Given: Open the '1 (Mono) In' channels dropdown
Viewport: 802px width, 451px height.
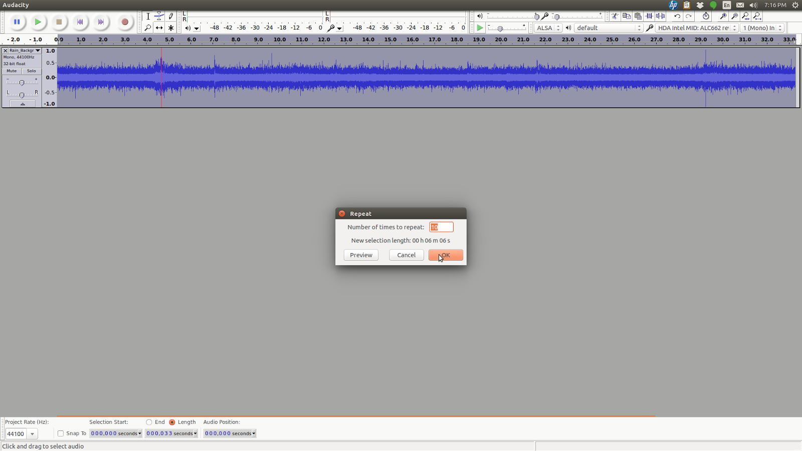Looking at the screenshot, I should point(762,28).
